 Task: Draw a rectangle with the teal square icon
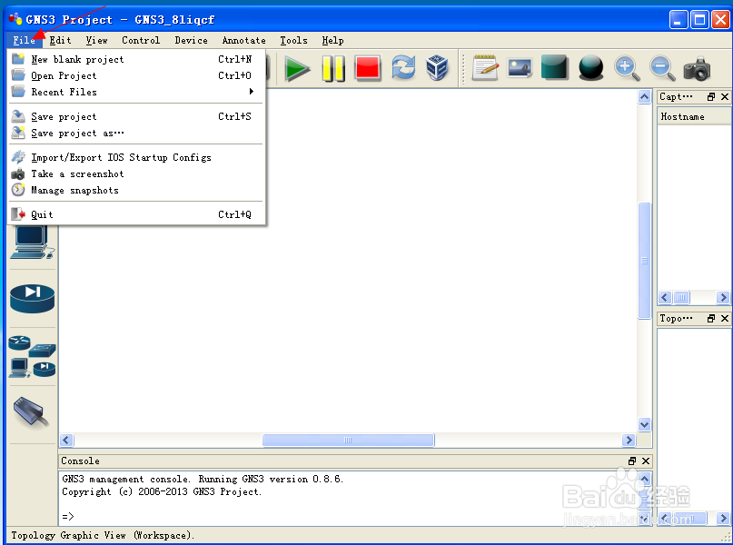[x=554, y=67]
